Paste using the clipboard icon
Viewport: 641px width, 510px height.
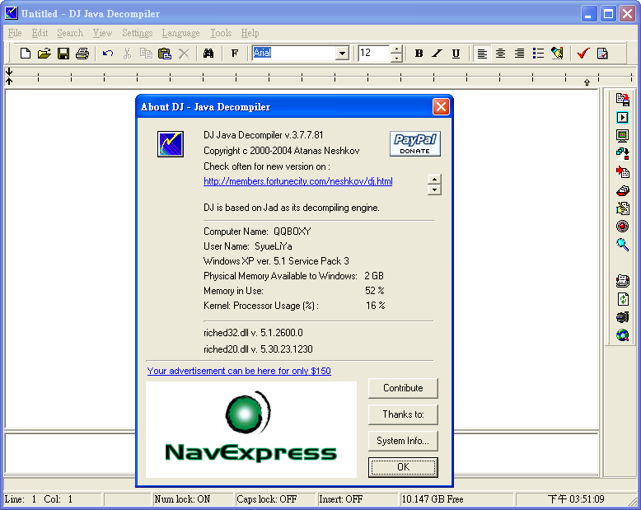165,53
